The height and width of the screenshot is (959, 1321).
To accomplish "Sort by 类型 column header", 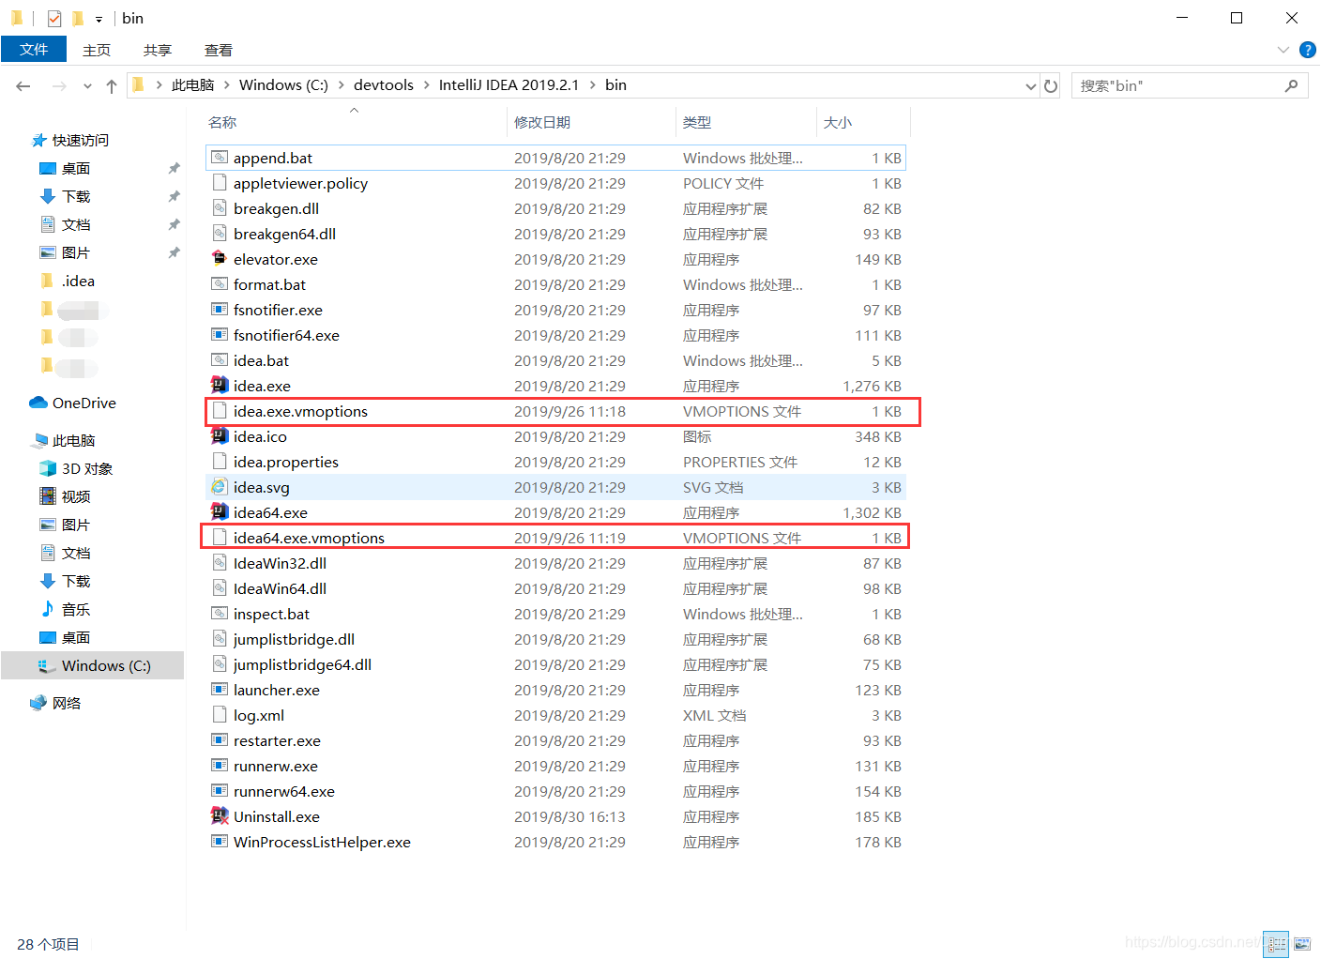I will [697, 123].
